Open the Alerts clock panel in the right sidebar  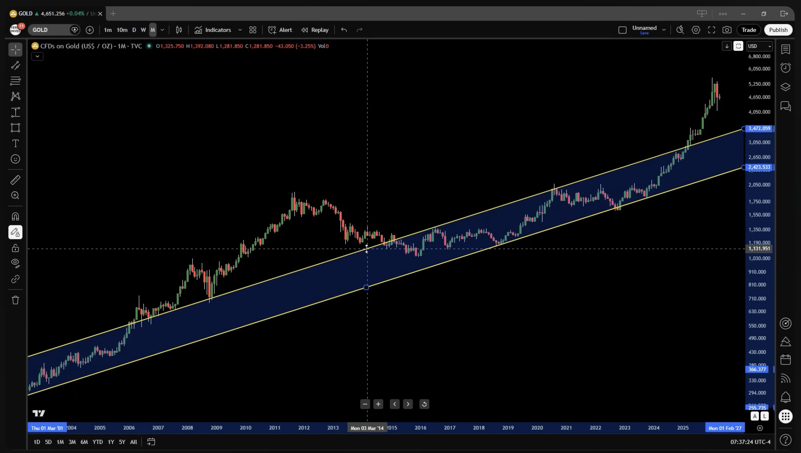click(785, 68)
